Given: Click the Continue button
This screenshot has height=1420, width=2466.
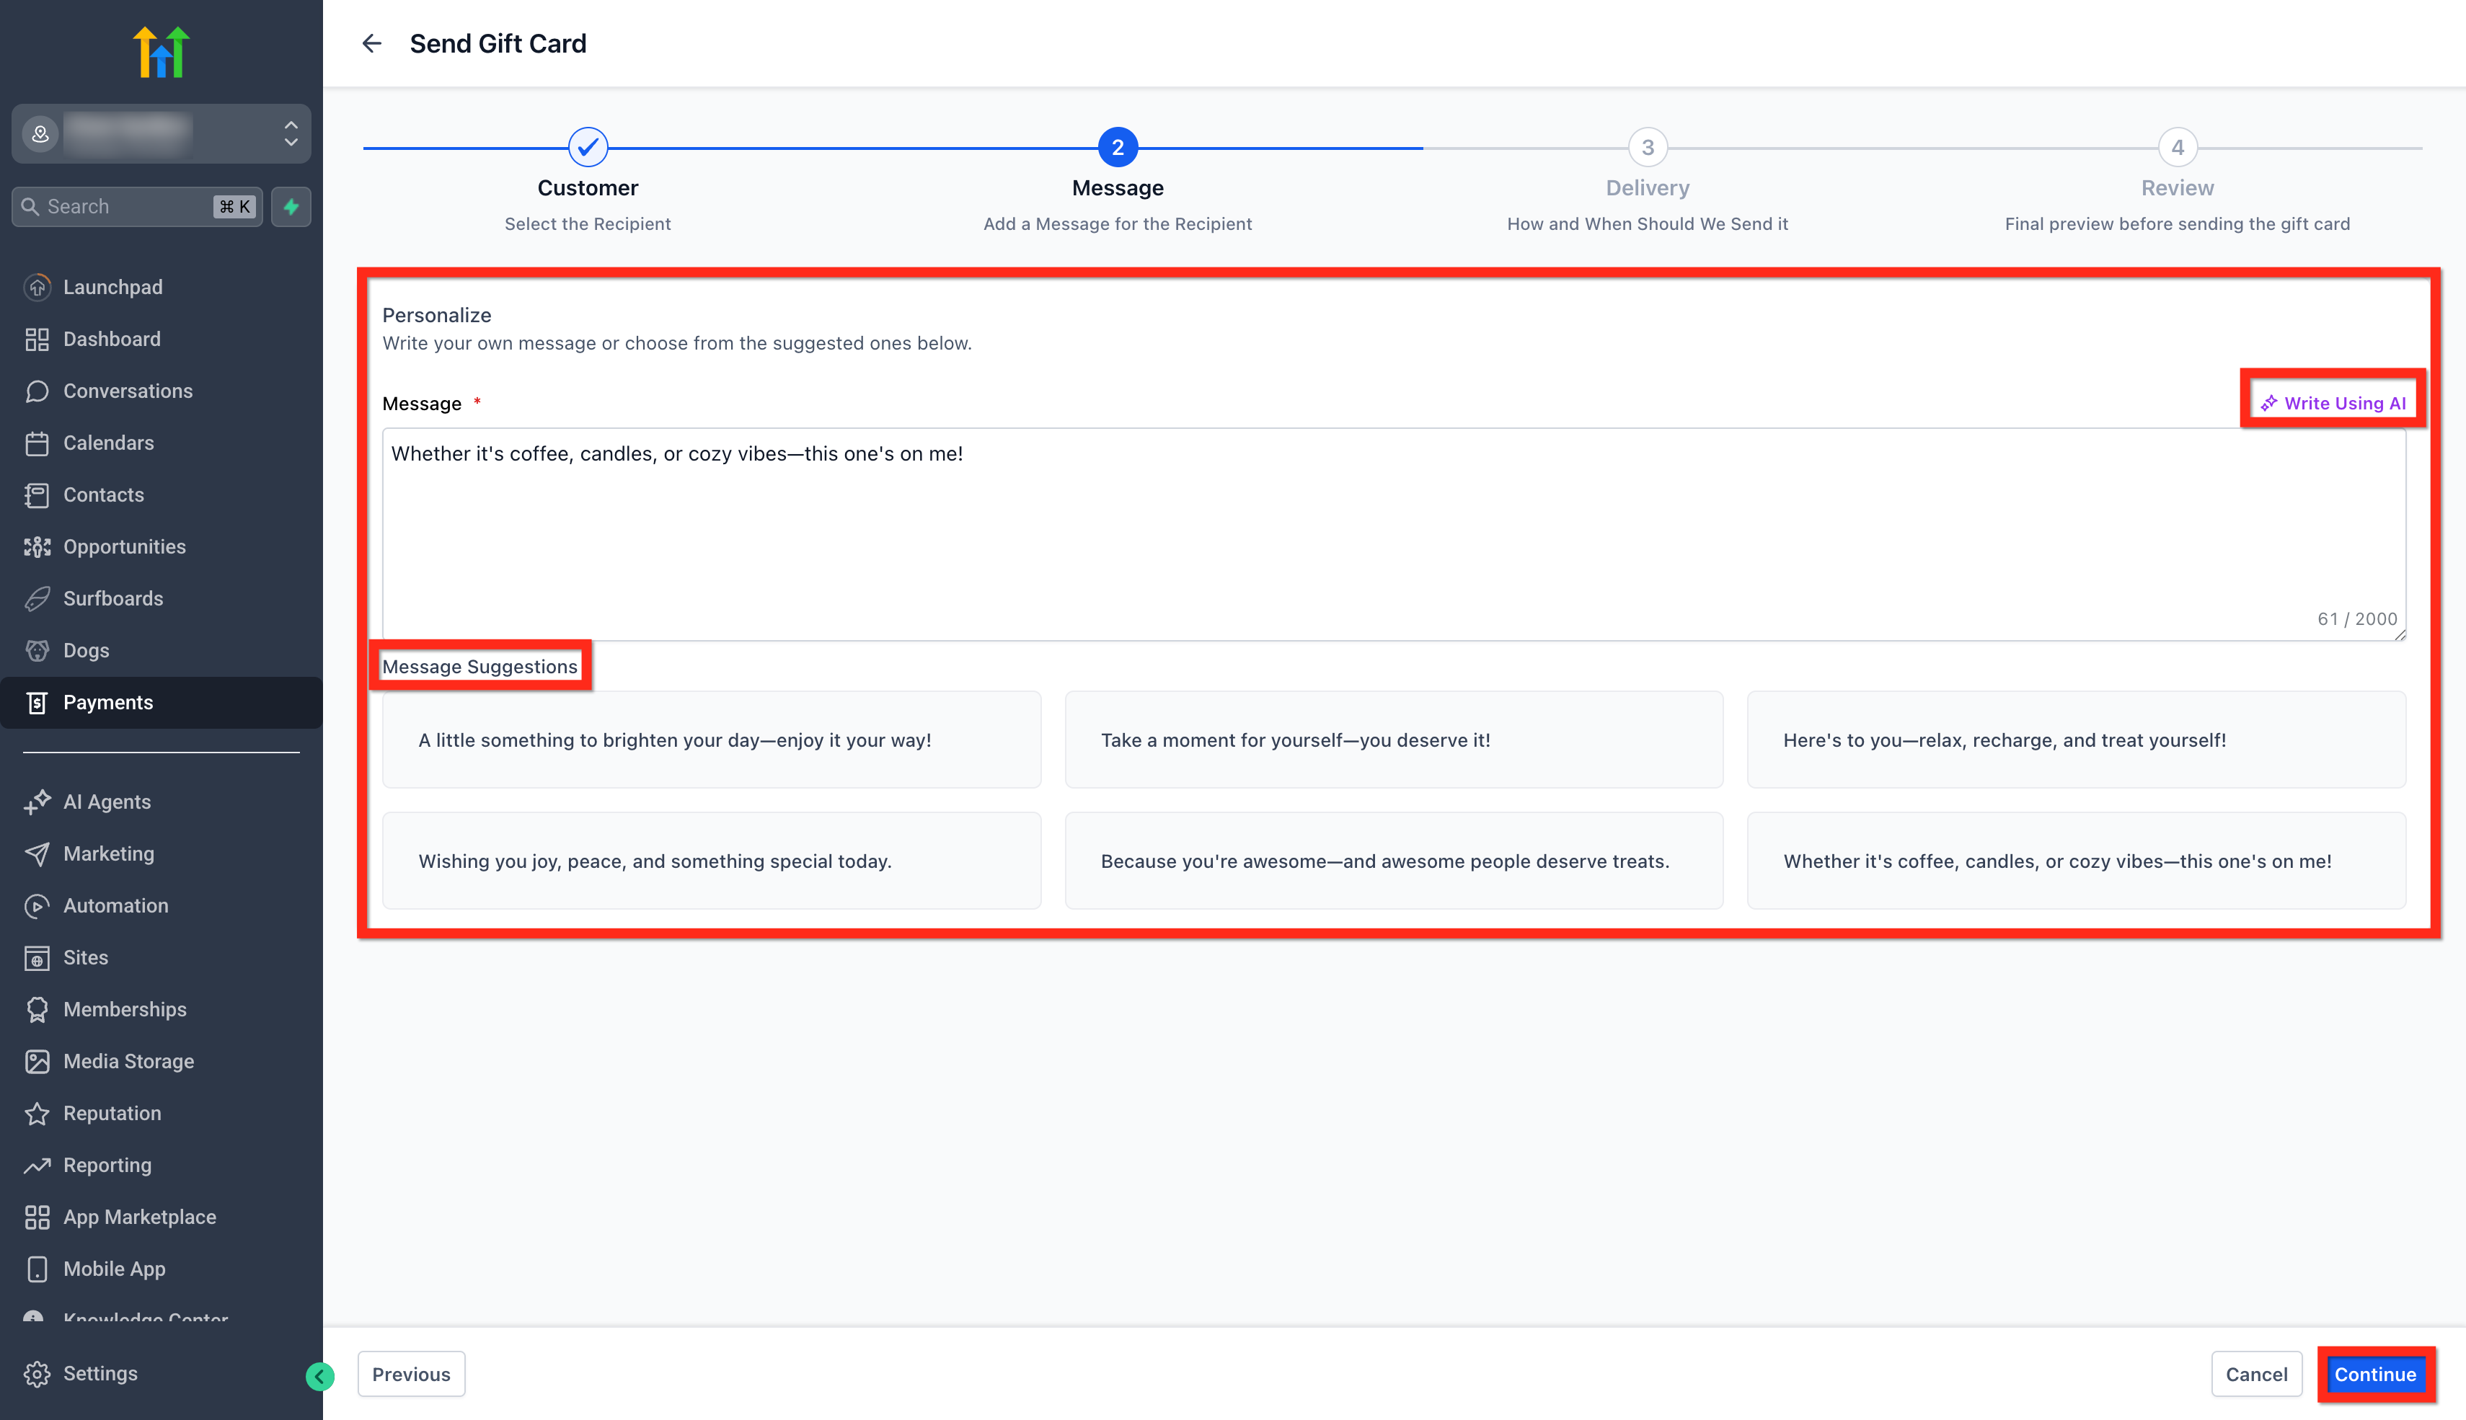Looking at the screenshot, I should coord(2375,1374).
